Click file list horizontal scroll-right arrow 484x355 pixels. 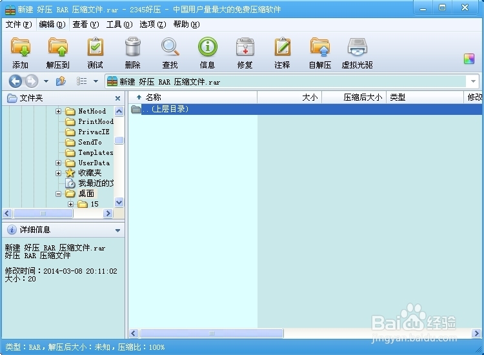[476, 334]
